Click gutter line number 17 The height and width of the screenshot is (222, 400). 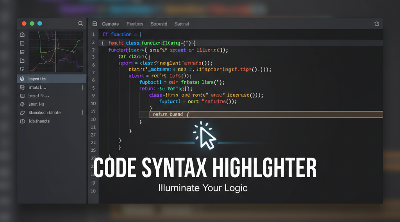coord(93,111)
